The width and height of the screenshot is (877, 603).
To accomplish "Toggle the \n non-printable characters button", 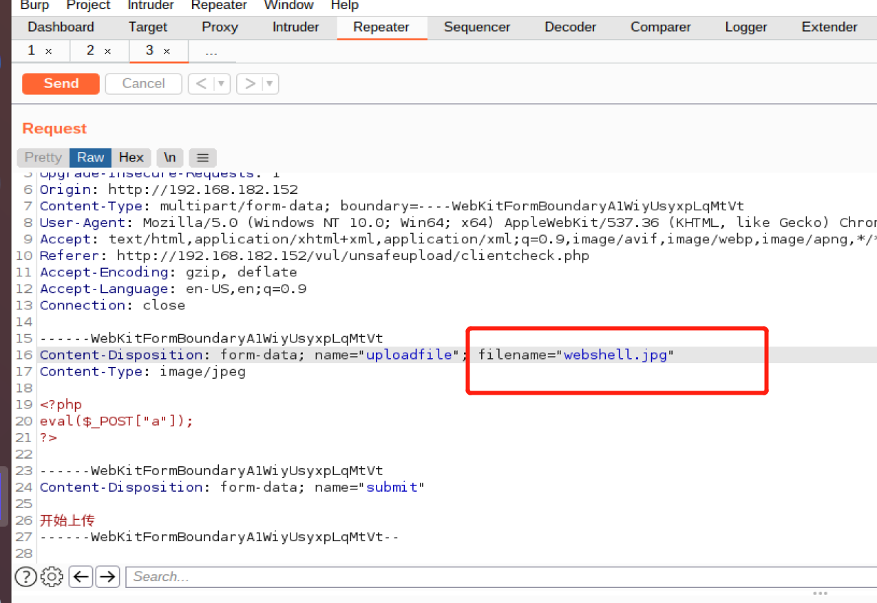I will pos(169,157).
